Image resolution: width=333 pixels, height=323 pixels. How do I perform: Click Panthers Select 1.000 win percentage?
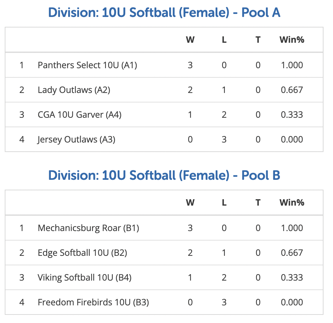tap(292, 65)
